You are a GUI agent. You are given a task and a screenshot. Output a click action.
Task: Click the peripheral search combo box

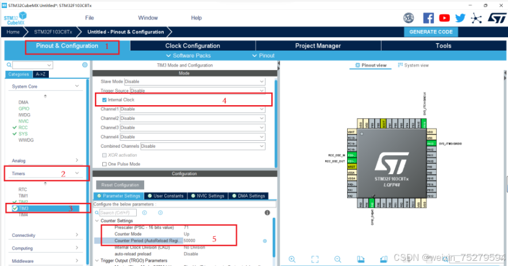[32, 65]
